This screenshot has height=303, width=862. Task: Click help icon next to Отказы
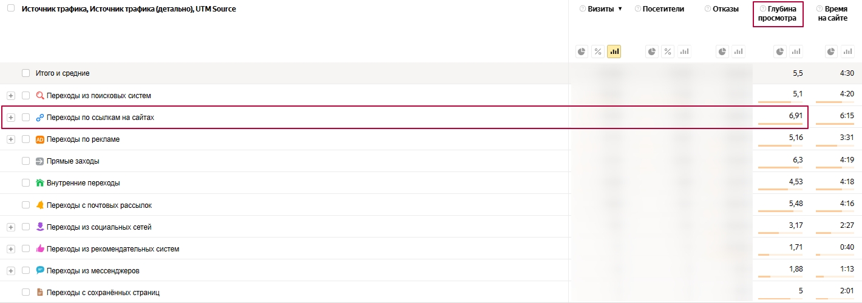click(707, 8)
